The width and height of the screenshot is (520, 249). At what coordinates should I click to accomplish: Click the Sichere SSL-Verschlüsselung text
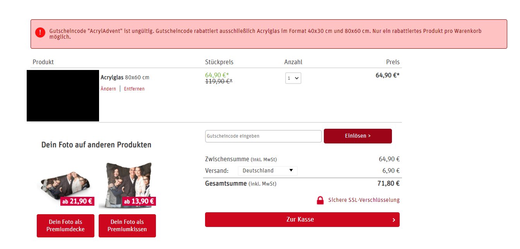point(364,200)
